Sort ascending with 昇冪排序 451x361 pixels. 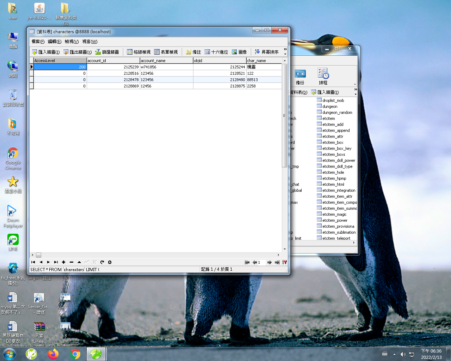pos(267,52)
